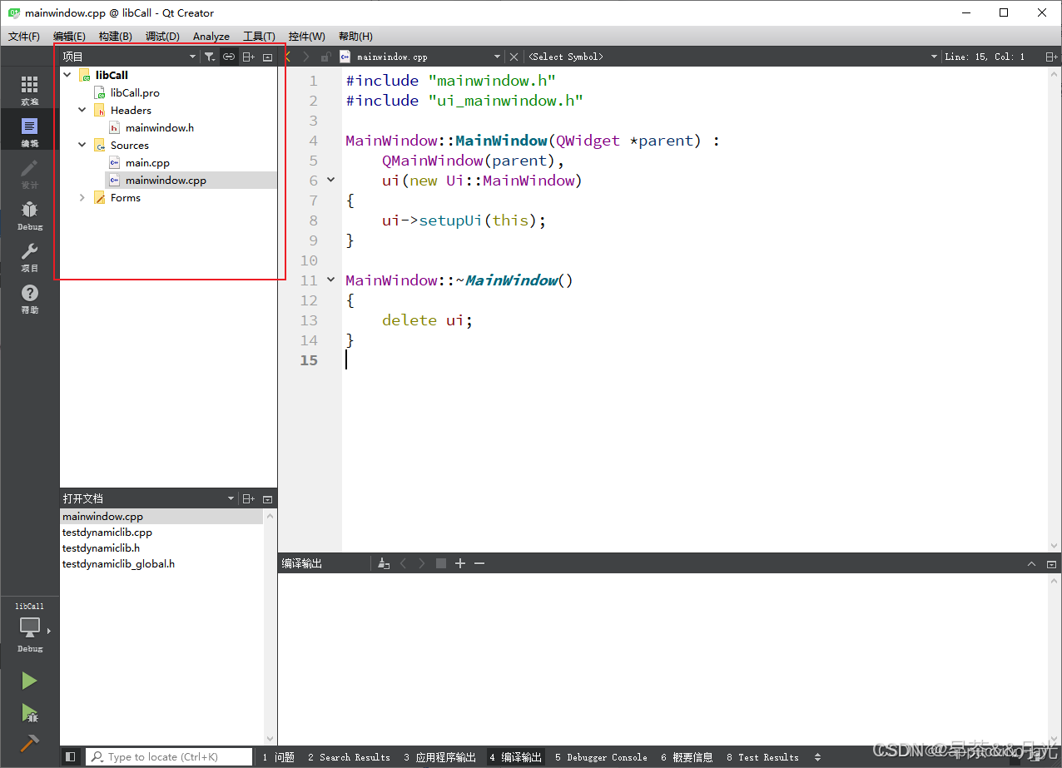
Task: Collapse the Headers folder
Action: [82, 110]
